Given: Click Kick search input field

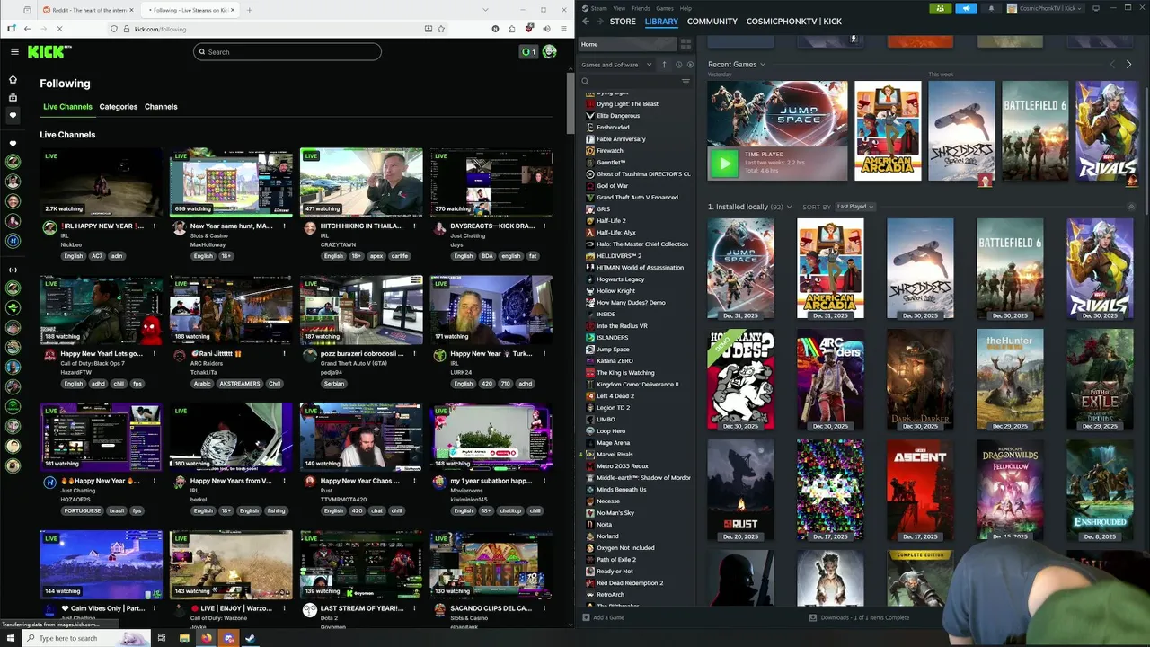Looking at the screenshot, I should point(287,51).
